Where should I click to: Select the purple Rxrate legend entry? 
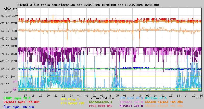[x=131, y=106]
